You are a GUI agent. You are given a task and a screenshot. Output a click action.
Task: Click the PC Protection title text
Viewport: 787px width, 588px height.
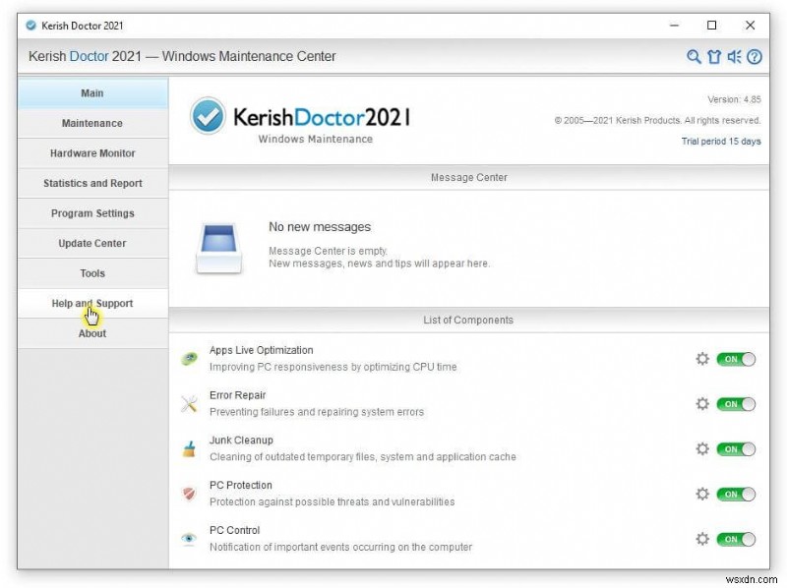[241, 486]
